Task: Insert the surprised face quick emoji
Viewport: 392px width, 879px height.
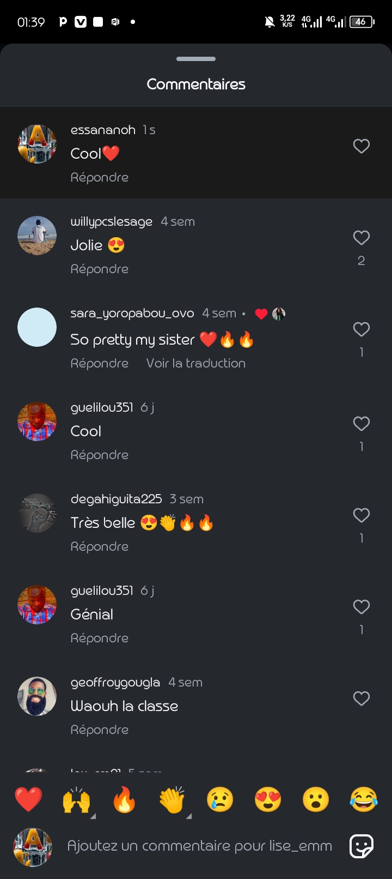Action: [x=316, y=800]
